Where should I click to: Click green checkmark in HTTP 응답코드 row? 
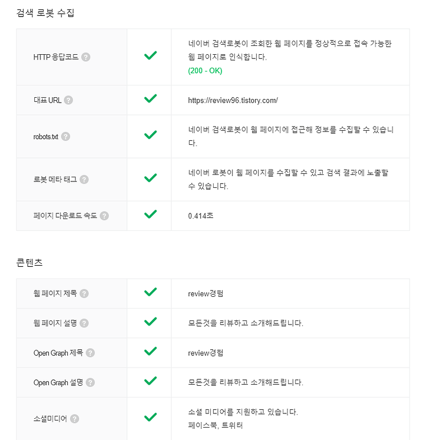(151, 55)
